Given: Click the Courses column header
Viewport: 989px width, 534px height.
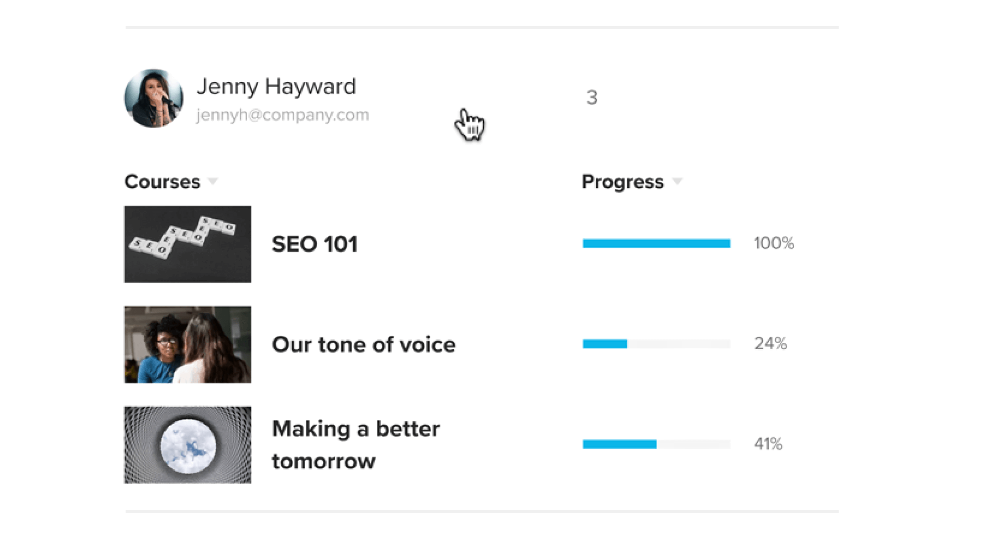Looking at the screenshot, I should pos(162,181).
